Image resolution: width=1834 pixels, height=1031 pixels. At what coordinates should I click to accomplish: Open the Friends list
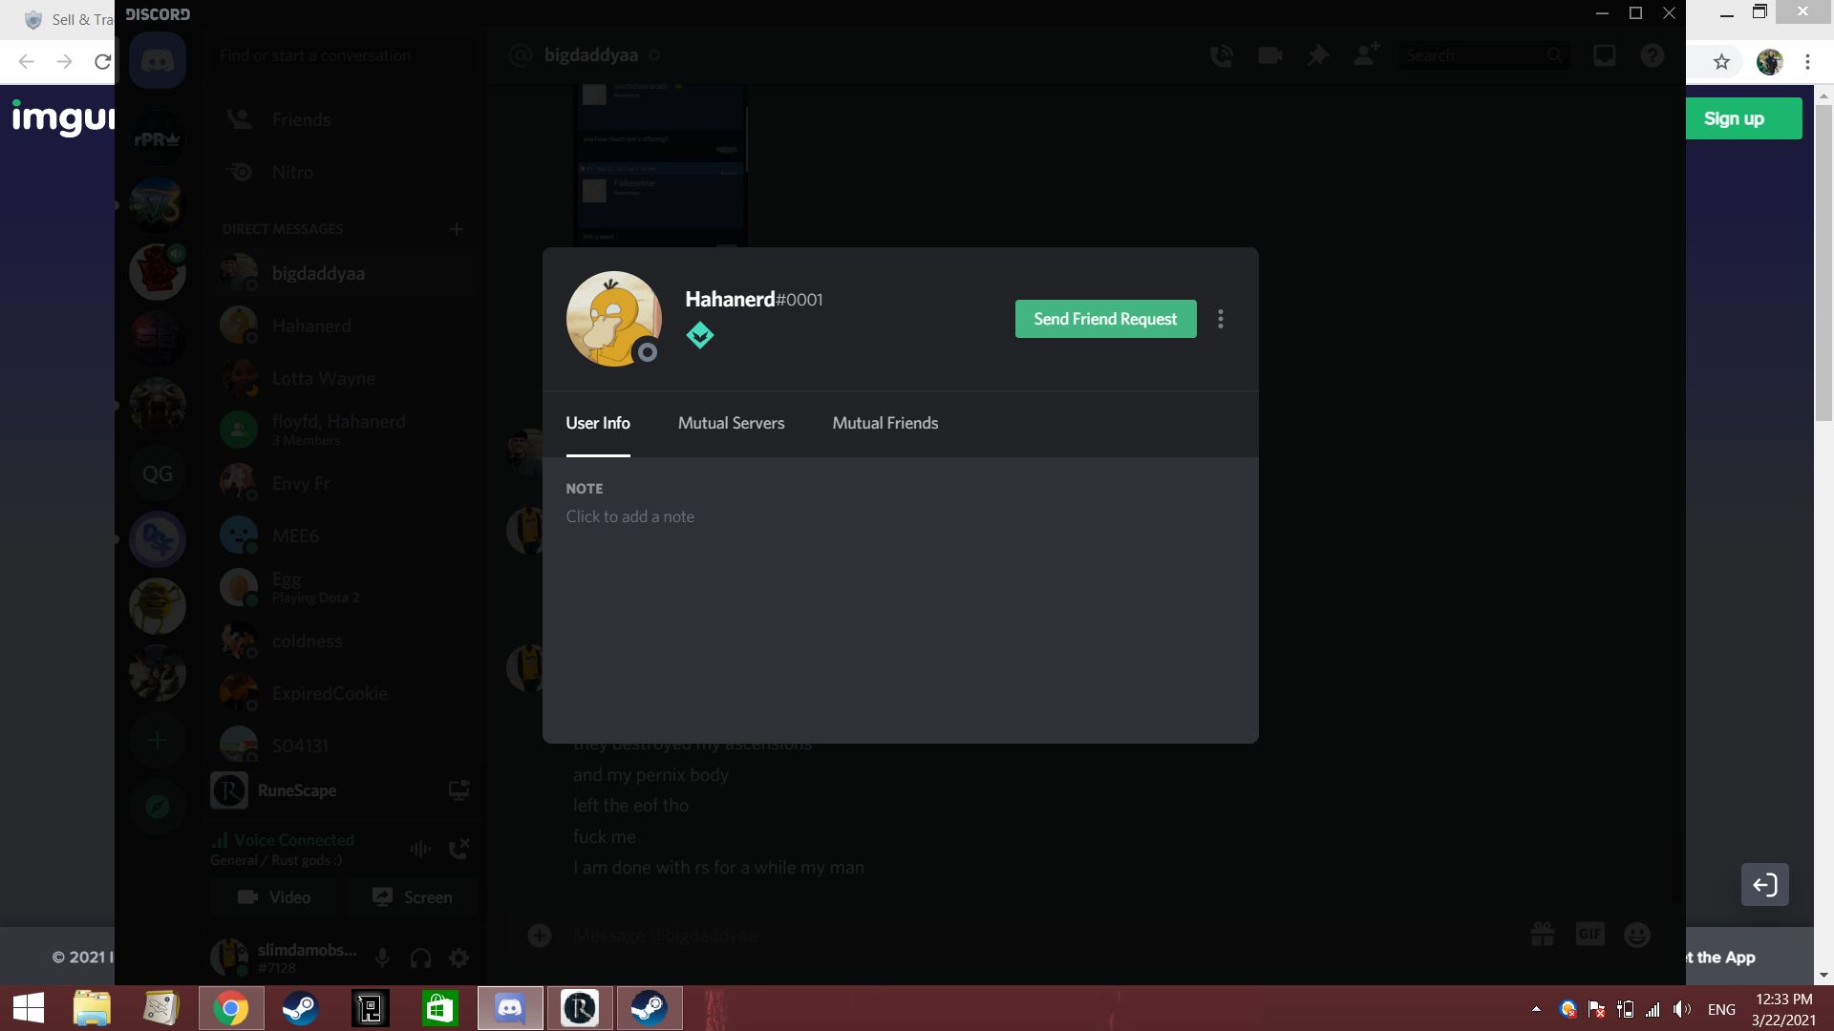pyautogui.click(x=343, y=119)
